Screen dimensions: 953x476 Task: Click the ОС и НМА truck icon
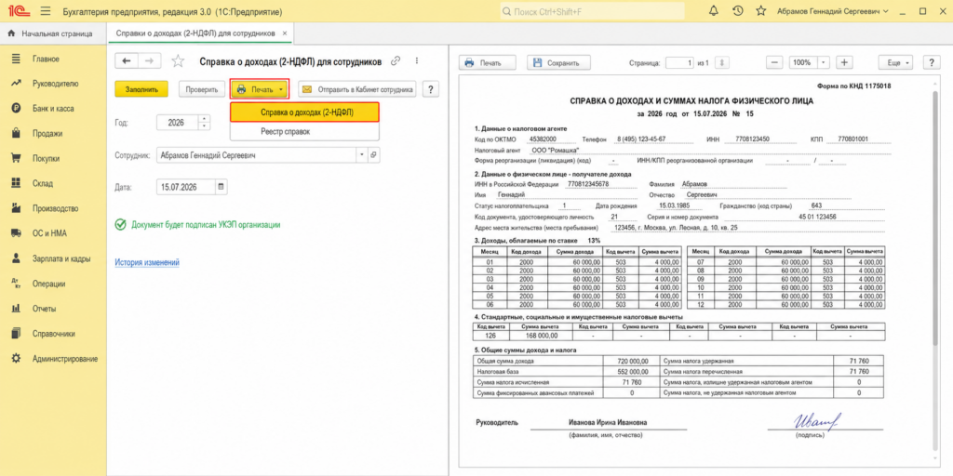(17, 233)
